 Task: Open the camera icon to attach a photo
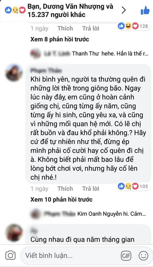pyautogui.click(x=10, y=256)
